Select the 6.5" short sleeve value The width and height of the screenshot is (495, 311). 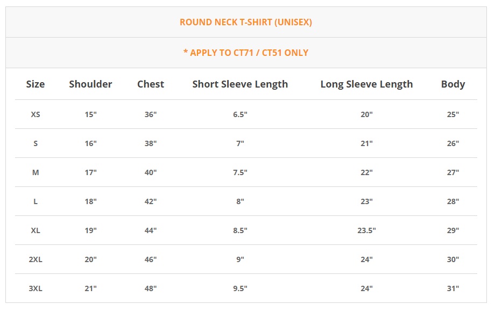coord(240,114)
